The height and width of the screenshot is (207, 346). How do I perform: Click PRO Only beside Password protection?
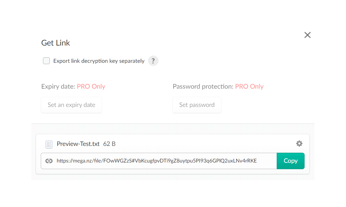pos(249,87)
